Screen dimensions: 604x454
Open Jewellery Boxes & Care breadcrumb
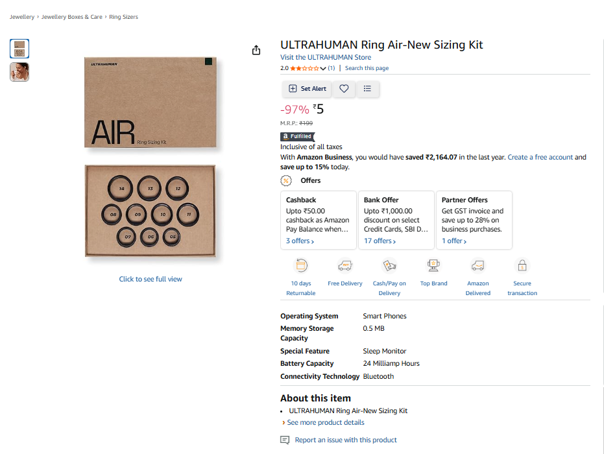click(72, 17)
